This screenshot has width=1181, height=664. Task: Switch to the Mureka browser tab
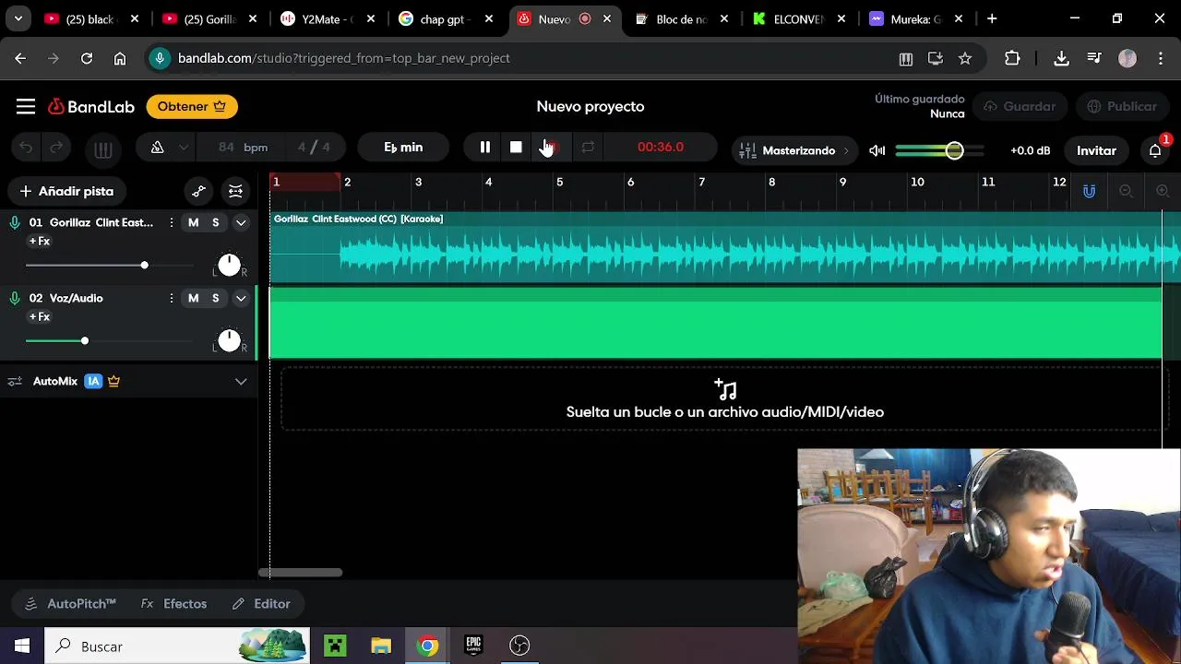pyautogui.click(x=915, y=18)
